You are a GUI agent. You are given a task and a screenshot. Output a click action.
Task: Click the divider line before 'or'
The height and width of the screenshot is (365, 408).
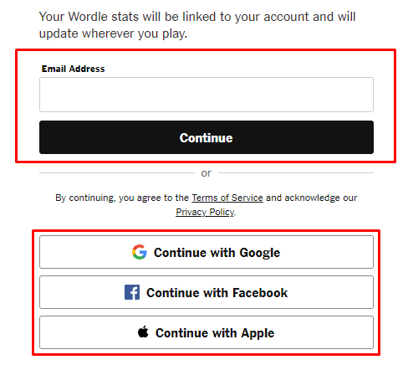pyautogui.click(x=117, y=173)
